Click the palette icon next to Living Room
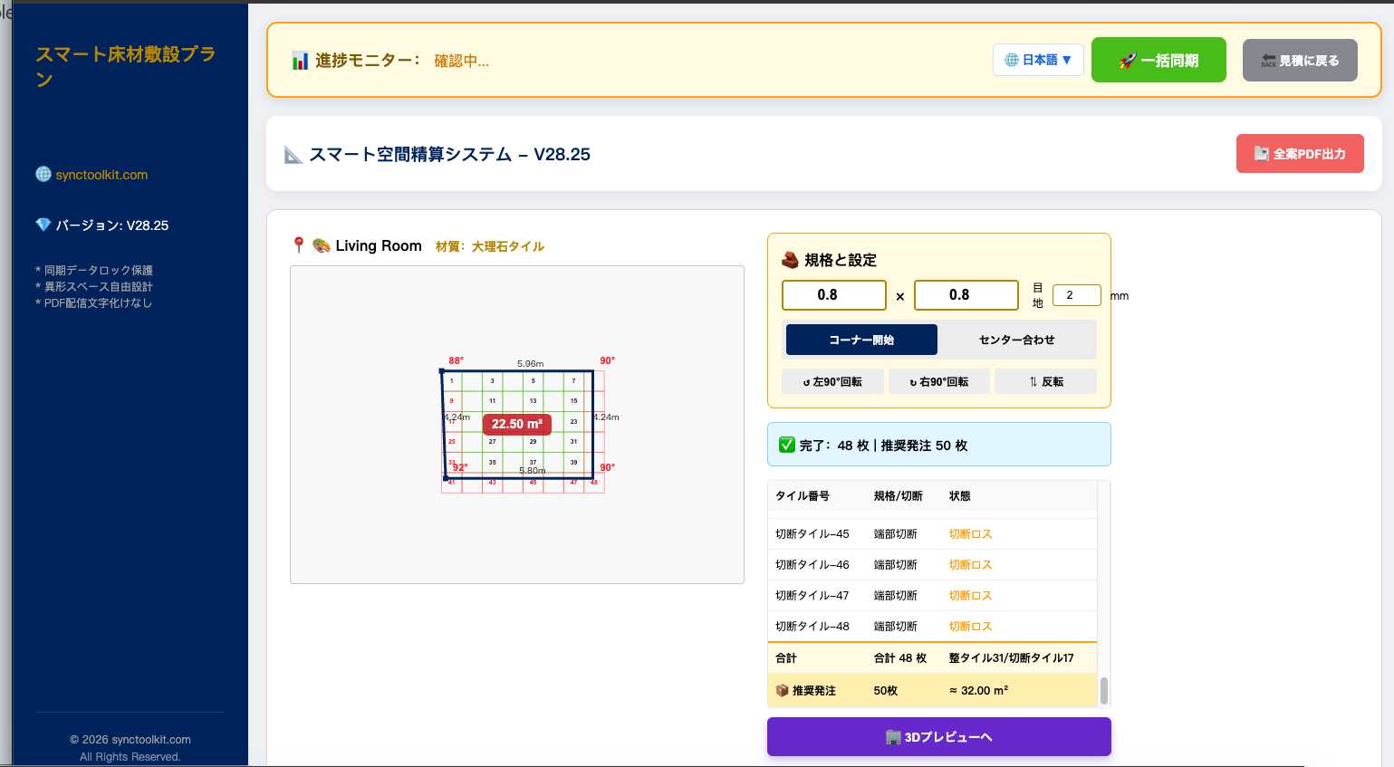Screen dimensions: 1394x767 tap(321, 245)
